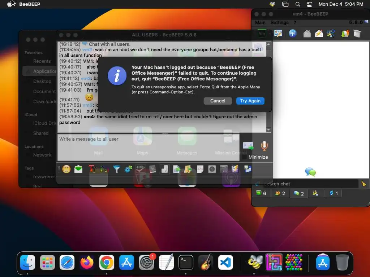Open Firefox from the Dock
The height and width of the screenshot is (277, 370).
(x=87, y=262)
